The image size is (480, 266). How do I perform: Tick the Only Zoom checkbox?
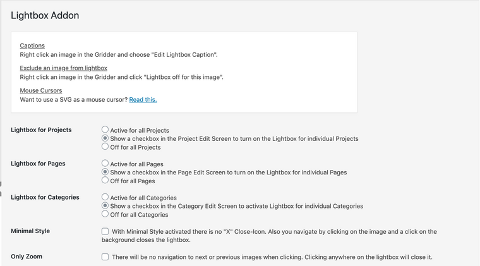pyautogui.click(x=105, y=257)
